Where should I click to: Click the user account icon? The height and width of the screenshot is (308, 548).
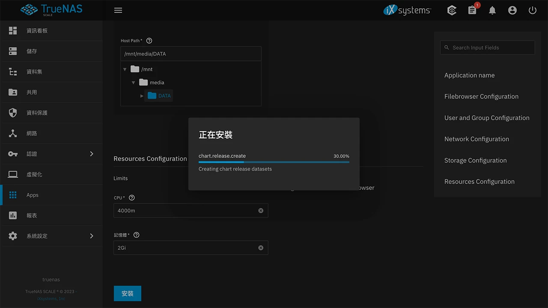[x=512, y=10]
